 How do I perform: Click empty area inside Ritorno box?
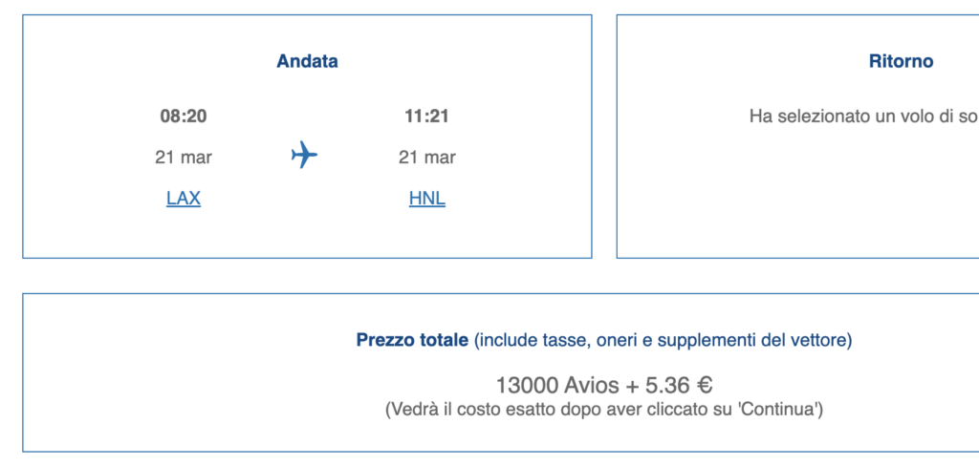coord(812,206)
